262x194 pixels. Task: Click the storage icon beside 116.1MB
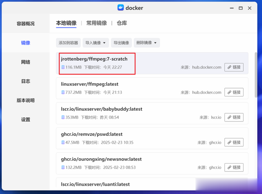tap(63, 67)
